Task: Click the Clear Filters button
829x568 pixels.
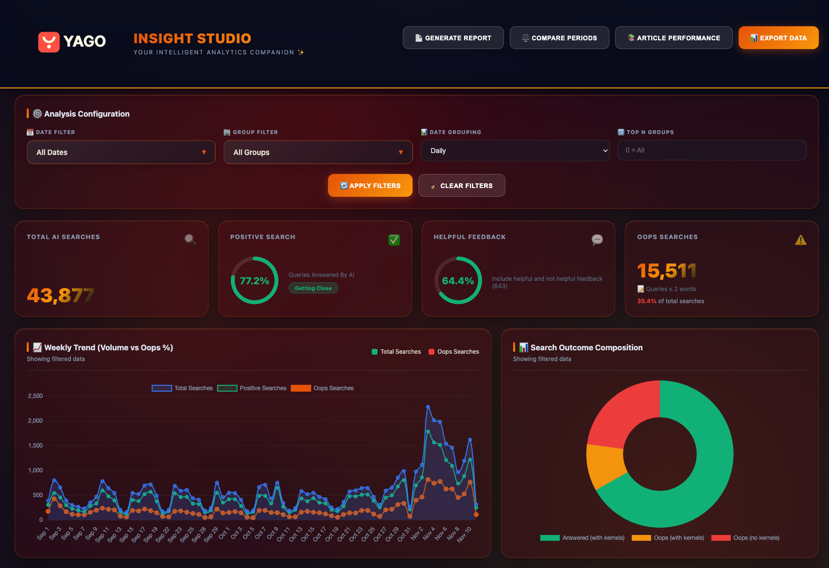Action: point(461,186)
